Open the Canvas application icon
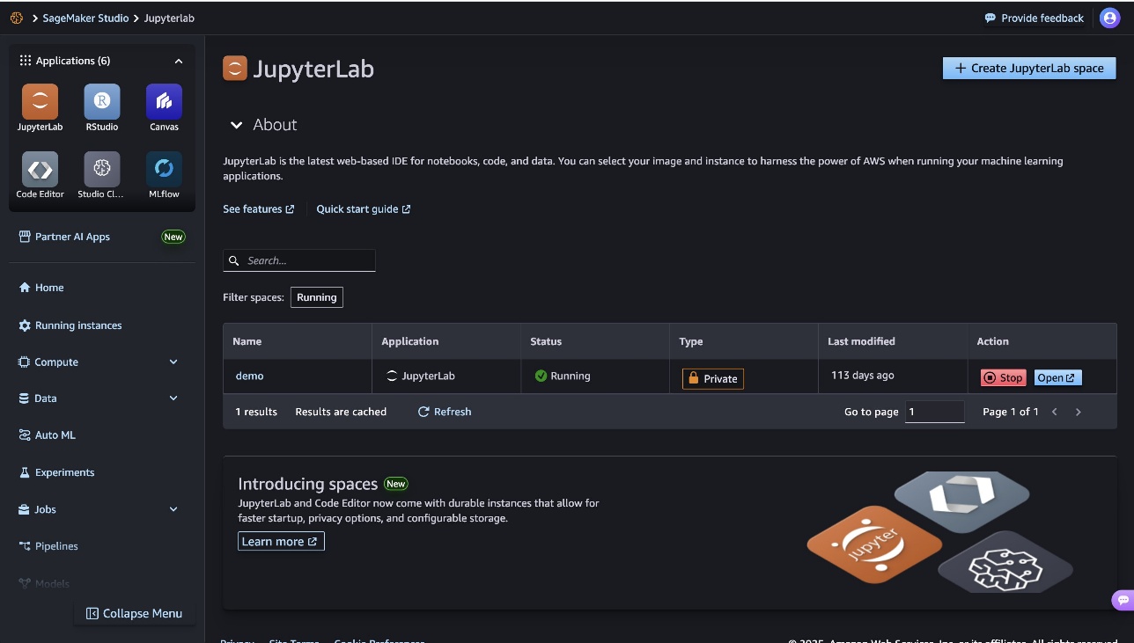 [164, 102]
